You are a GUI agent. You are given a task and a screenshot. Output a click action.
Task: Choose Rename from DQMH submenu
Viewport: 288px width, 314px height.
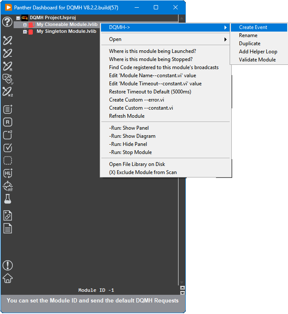[259, 35]
